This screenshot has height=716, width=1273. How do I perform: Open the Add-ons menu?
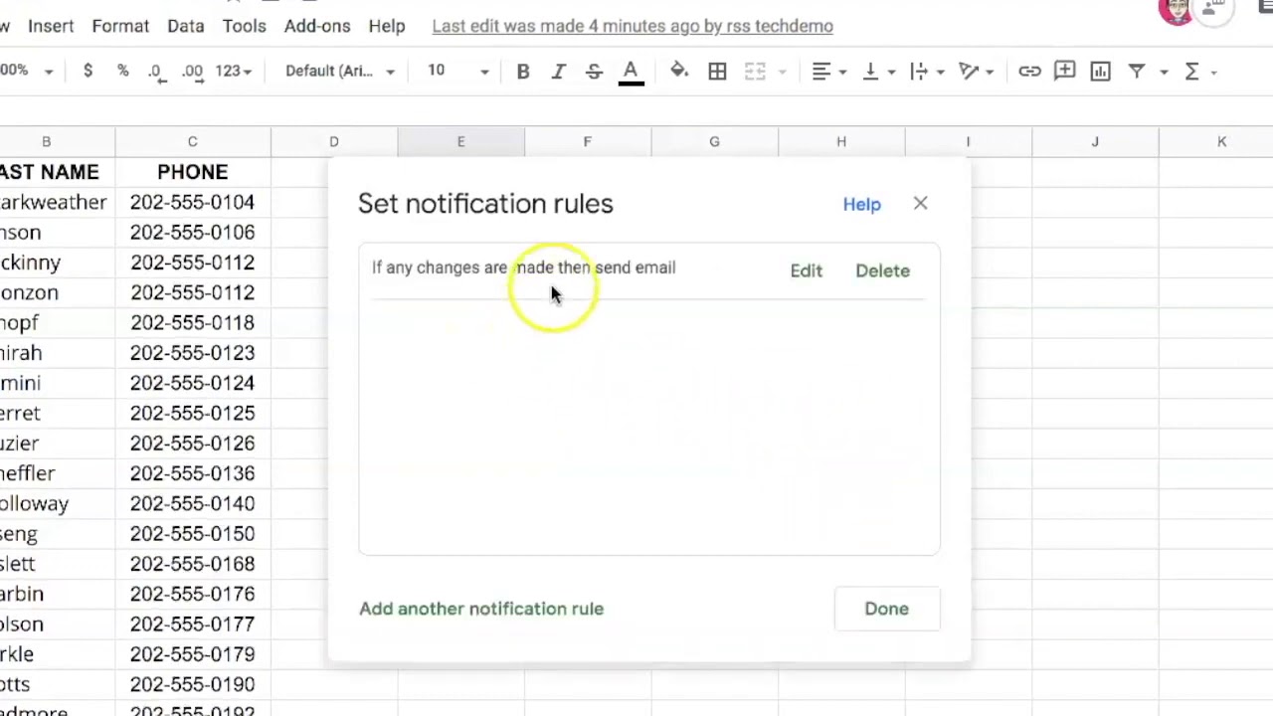click(317, 26)
